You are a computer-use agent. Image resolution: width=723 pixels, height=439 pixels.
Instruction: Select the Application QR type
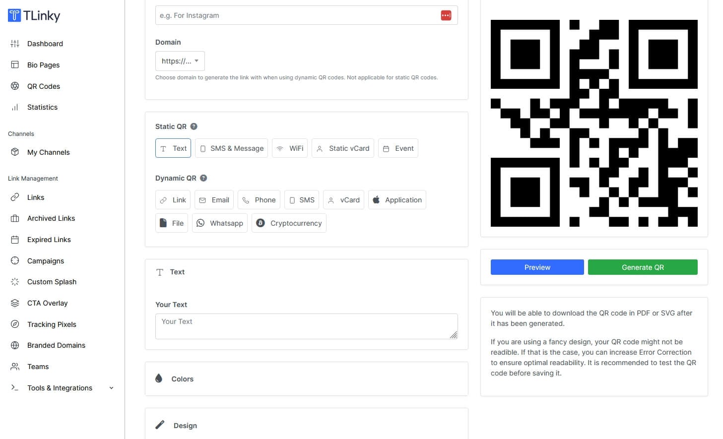(x=397, y=200)
